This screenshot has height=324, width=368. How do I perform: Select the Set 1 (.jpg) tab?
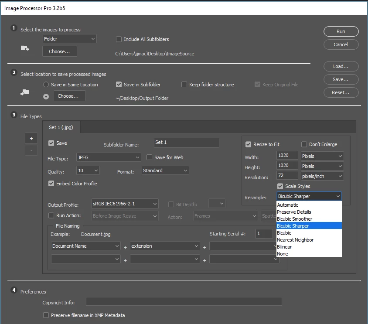[x=61, y=127]
